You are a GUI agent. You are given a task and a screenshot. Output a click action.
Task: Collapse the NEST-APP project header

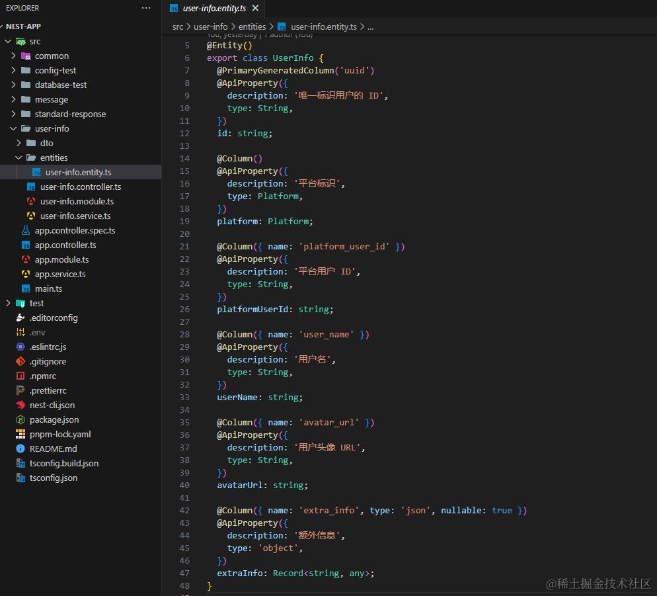pos(23,26)
